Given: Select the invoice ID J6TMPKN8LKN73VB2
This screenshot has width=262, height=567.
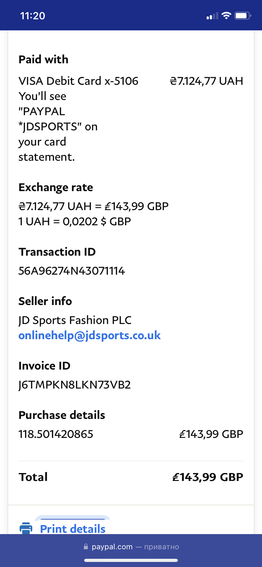Looking at the screenshot, I should point(75,385).
